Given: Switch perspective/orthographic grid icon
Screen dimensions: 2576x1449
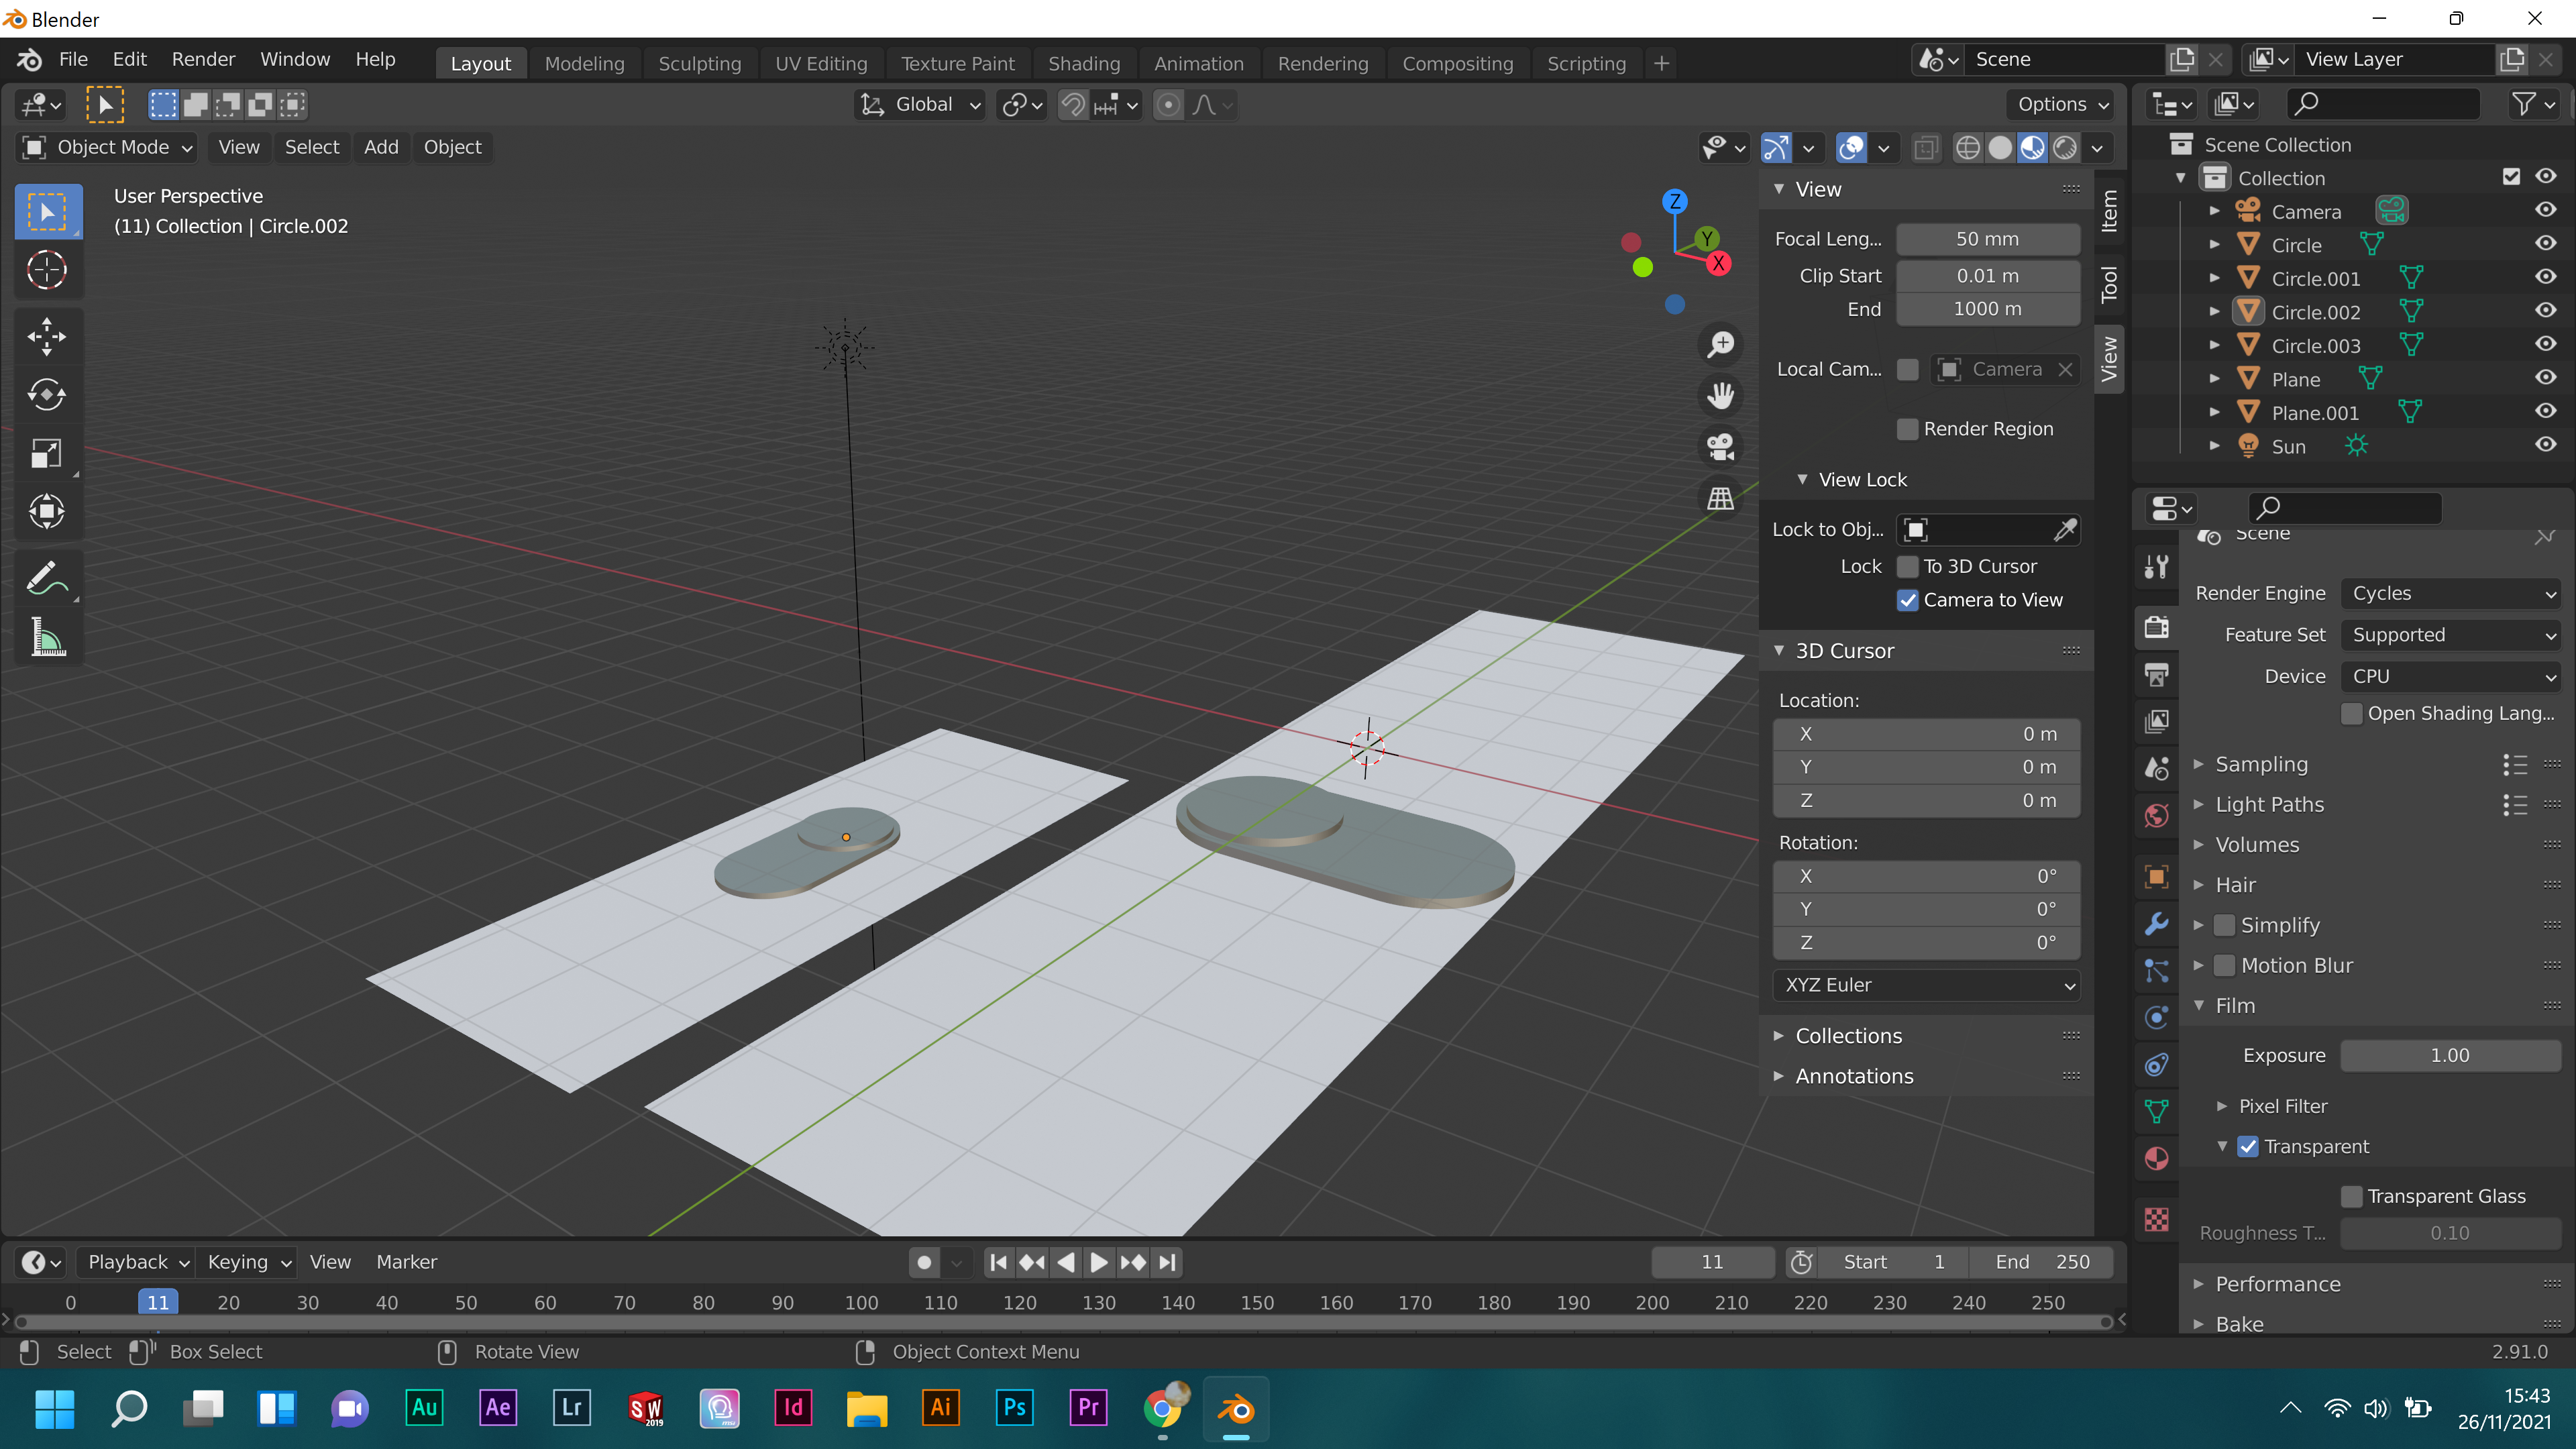Looking at the screenshot, I should [x=1721, y=498].
